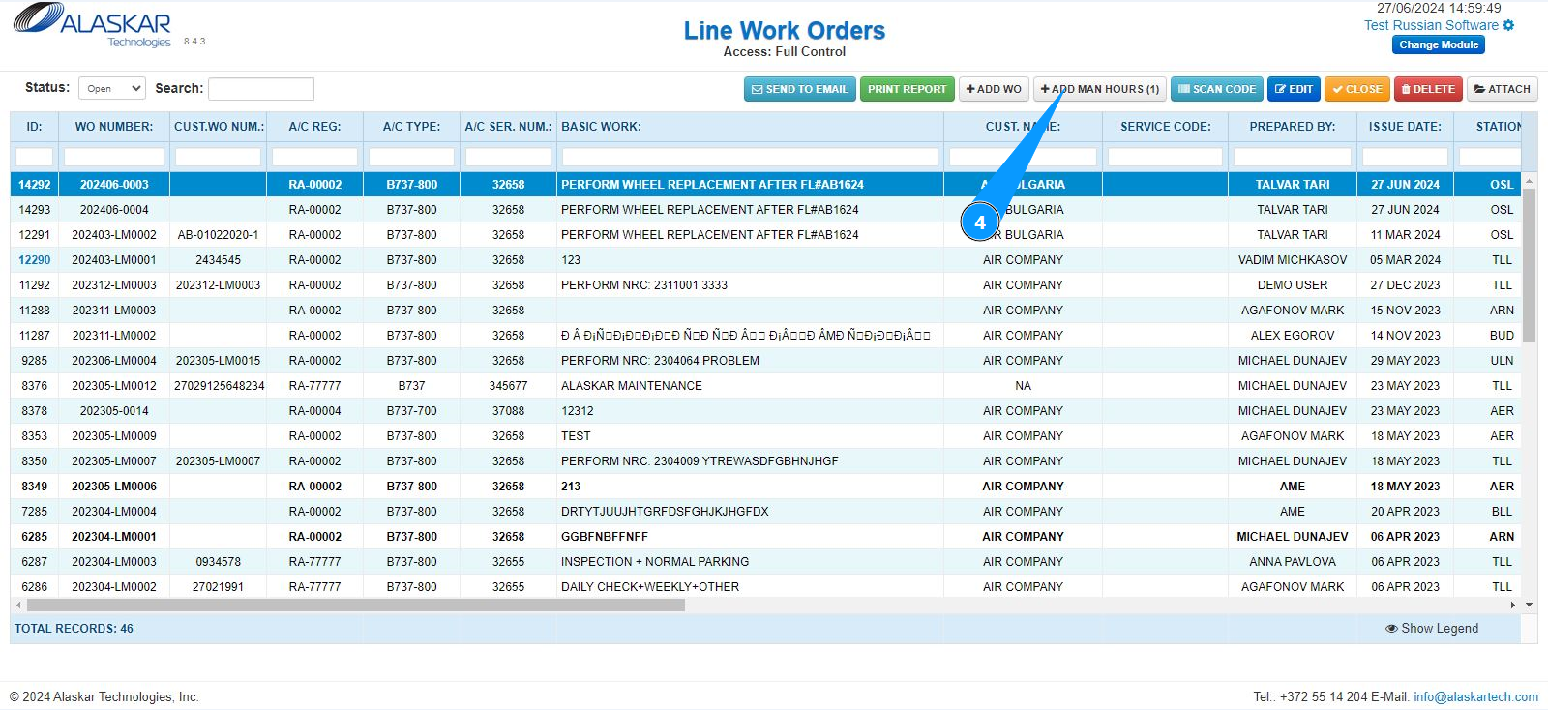Select the bold row 202305-LM0006
Viewport: 1548px width, 710px height.
coord(765,487)
